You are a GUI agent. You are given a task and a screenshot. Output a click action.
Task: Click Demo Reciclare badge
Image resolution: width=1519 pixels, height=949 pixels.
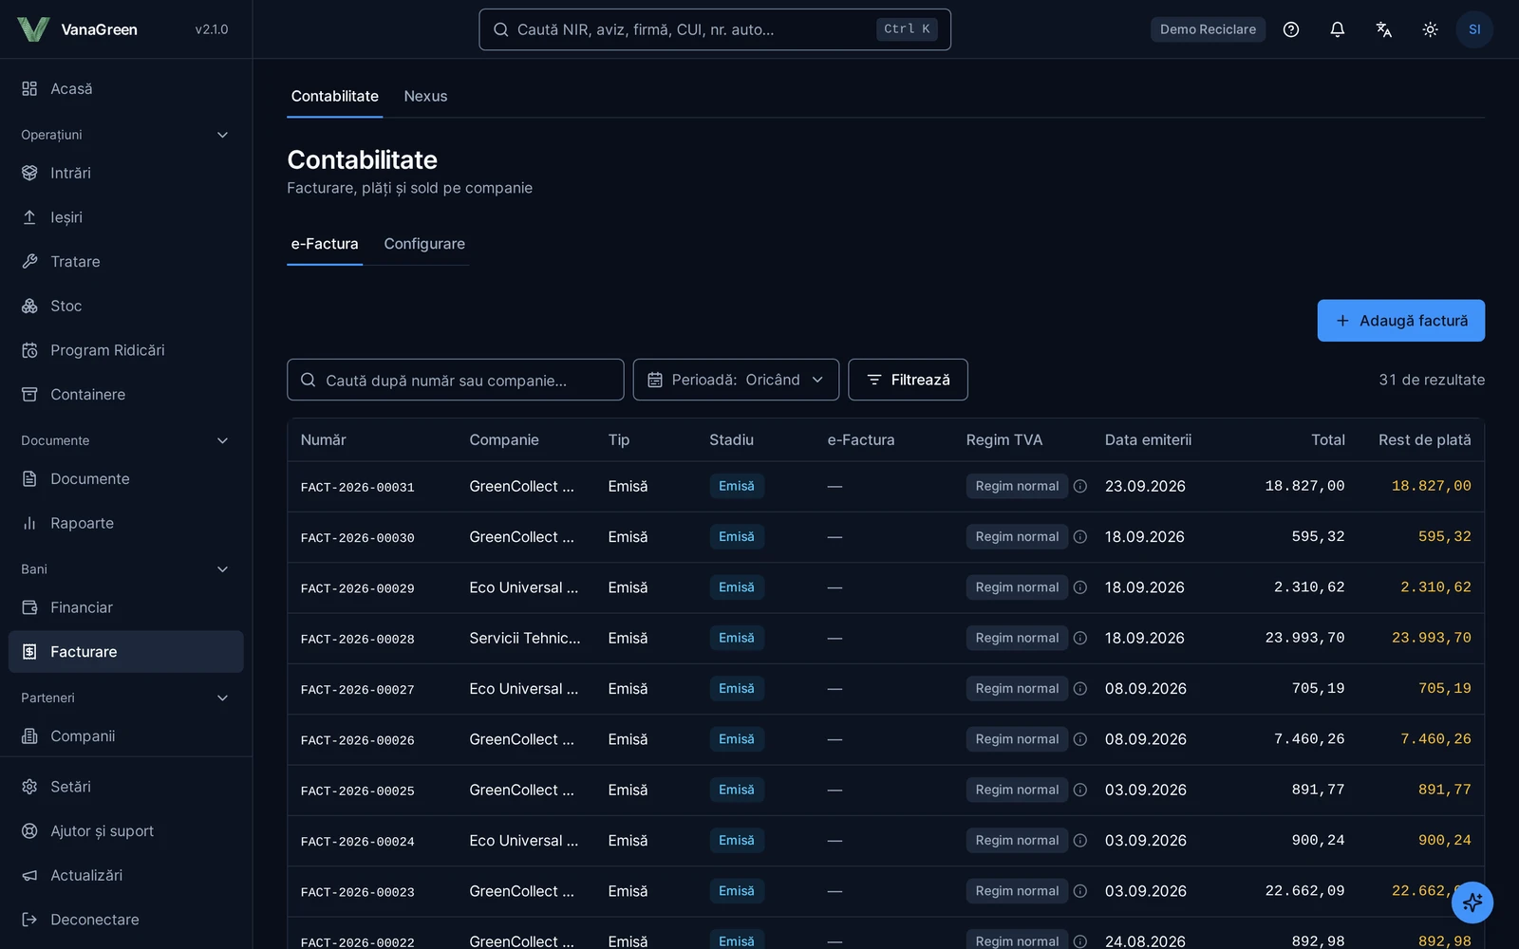click(1208, 29)
